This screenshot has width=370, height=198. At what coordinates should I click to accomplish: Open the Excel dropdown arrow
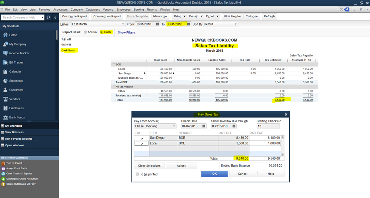(x=217, y=16)
